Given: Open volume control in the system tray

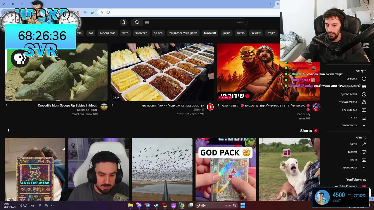Looking at the screenshot, I should click(20, 205).
